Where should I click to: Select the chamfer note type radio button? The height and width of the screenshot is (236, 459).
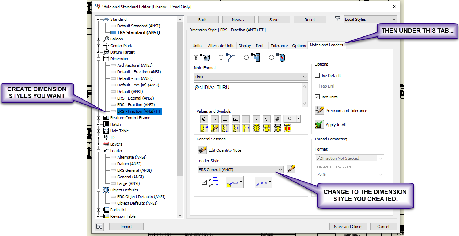click(221, 57)
